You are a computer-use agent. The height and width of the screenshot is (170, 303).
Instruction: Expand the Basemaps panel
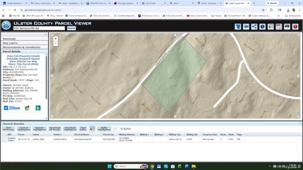tap(24, 39)
